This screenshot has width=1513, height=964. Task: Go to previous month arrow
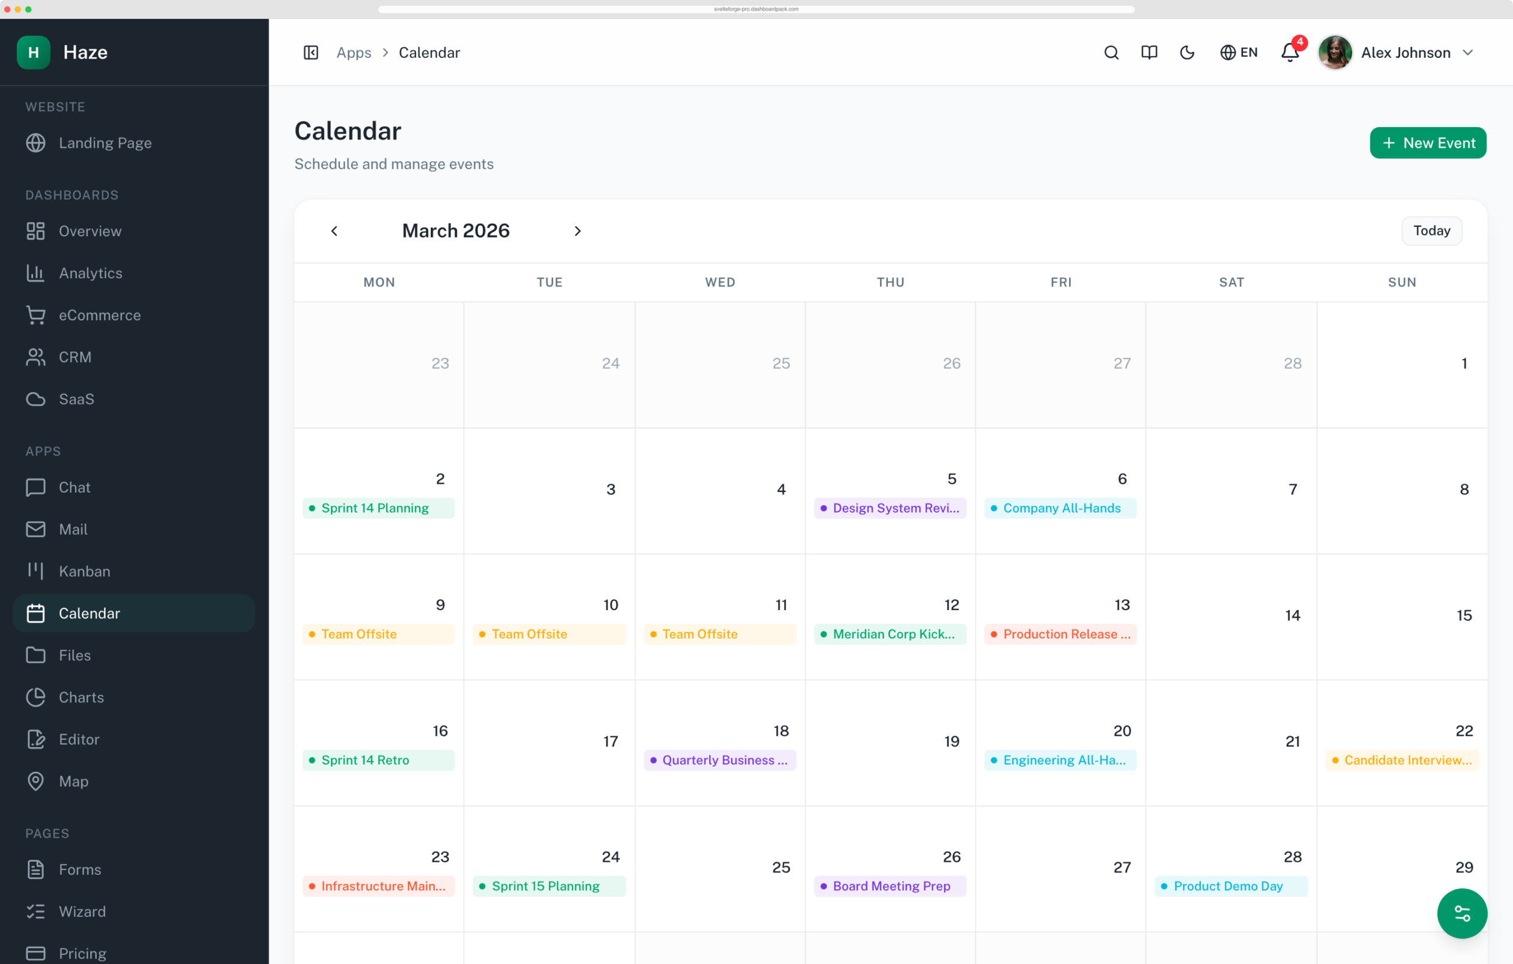click(335, 231)
